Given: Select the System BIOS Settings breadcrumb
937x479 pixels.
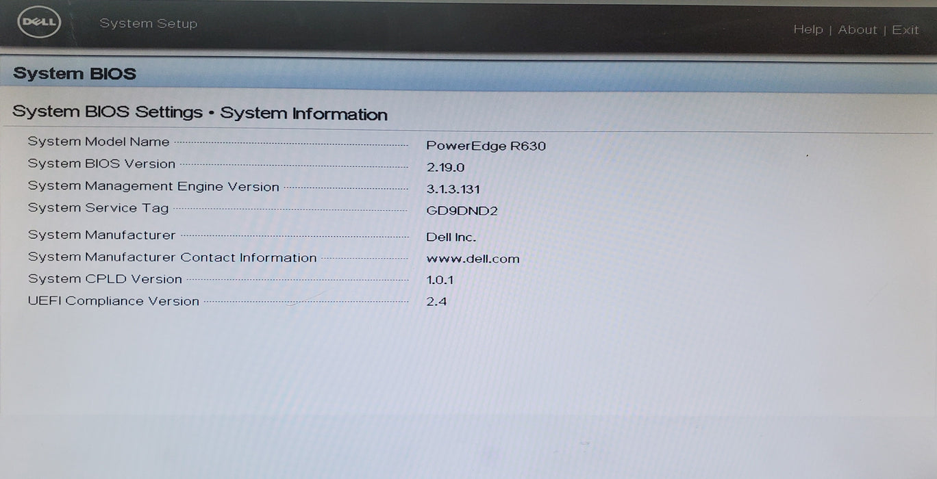Looking at the screenshot, I should 106,112.
